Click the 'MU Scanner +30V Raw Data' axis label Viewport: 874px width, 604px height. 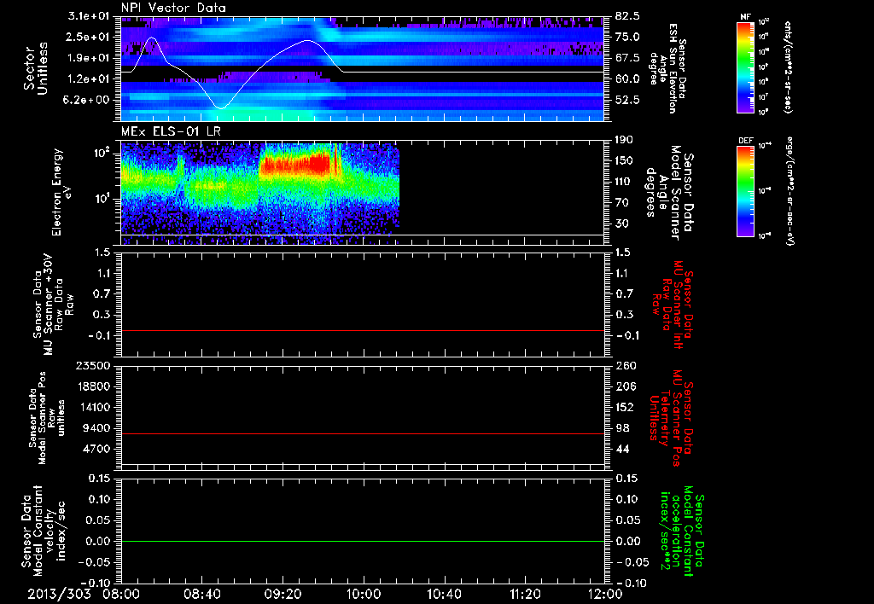click(54, 305)
